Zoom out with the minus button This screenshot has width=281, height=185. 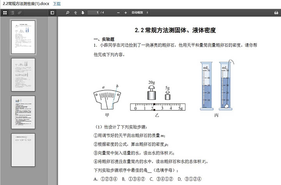point(118,13)
